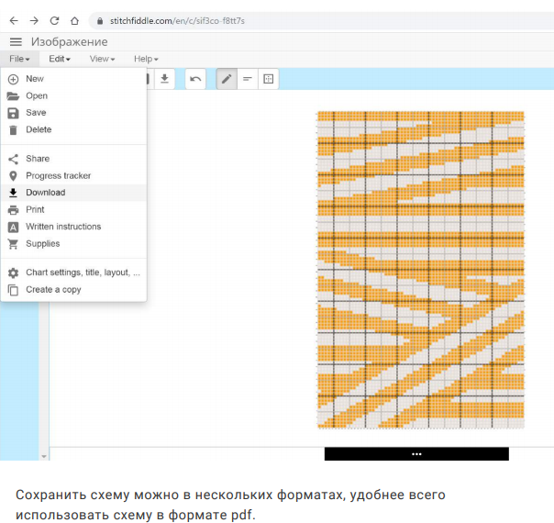Click the shopping cart Supplies icon
554x523 pixels.
pos(13,244)
